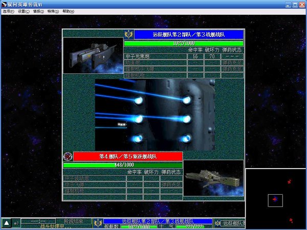Viewport: 307px width, 230px height.
Task: Click 弹药充足 ammo status in 镭射核子飞弹 row
Action: pos(232,69)
